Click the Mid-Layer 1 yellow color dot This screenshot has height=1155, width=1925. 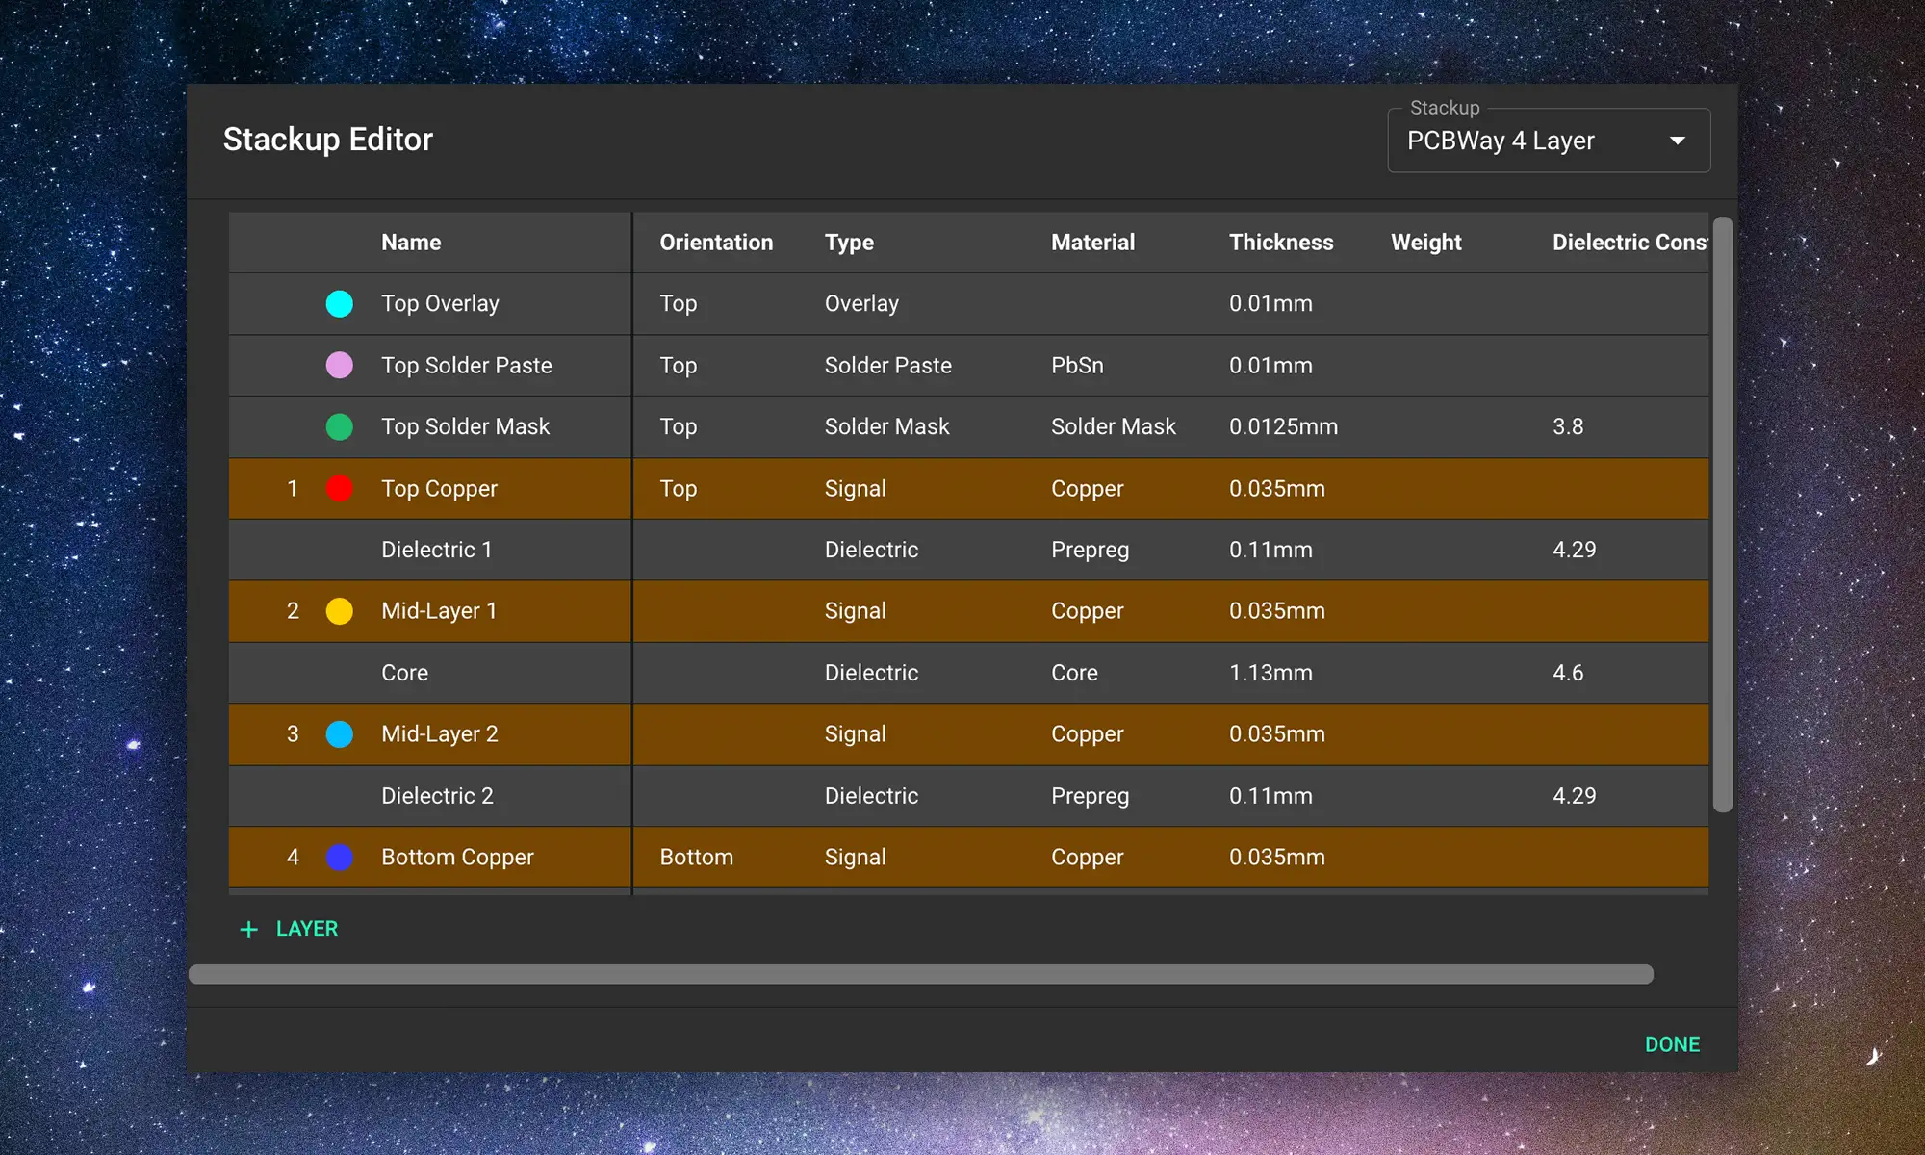click(339, 610)
